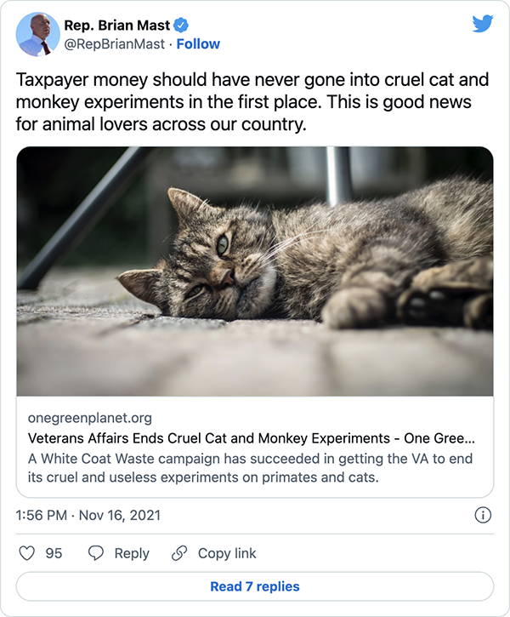Screen dimensions: 510x617
Task: Click the 95 likes count
Action: click(x=54, y=553)
